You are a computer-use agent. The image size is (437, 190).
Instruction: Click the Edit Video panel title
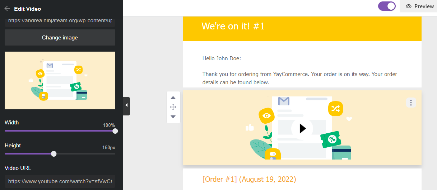pyautogui.click(x=28, y=9)
